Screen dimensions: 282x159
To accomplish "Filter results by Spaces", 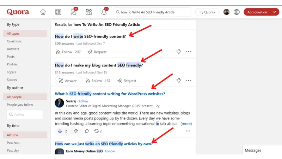I will click(x=12, y=80).
